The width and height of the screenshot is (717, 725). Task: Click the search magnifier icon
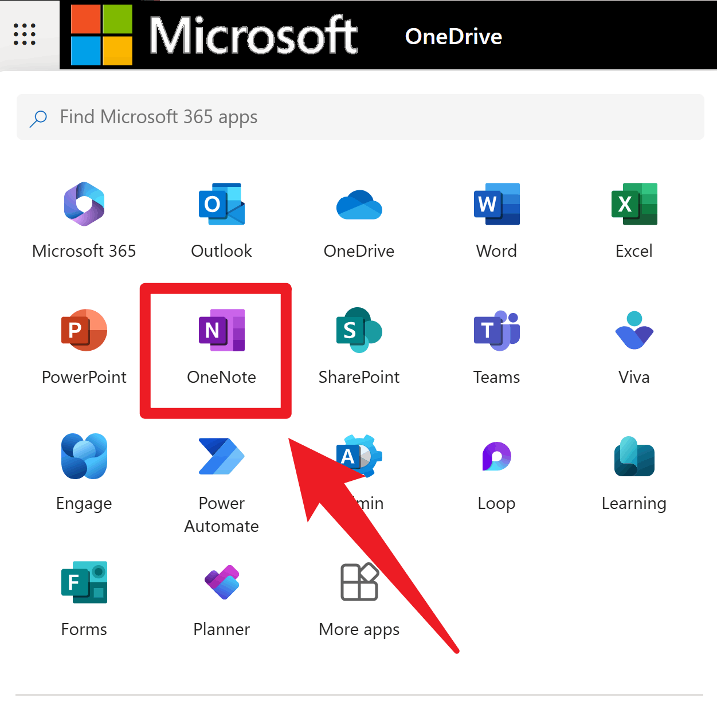point(38,118)
